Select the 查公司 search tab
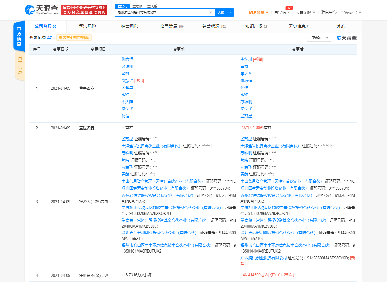The image size is (387, 282). [x=122, y=6]
